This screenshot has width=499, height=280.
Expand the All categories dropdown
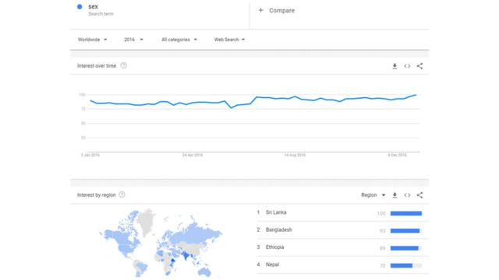(x=179, y=40)
